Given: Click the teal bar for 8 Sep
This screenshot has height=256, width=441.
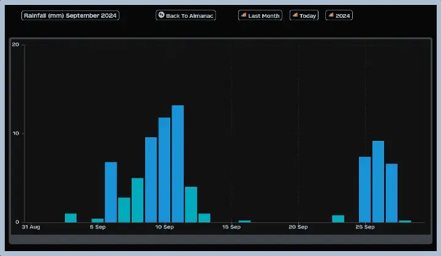Looking at the screenshot, I should pyautogui.click(x=137, y=200).
